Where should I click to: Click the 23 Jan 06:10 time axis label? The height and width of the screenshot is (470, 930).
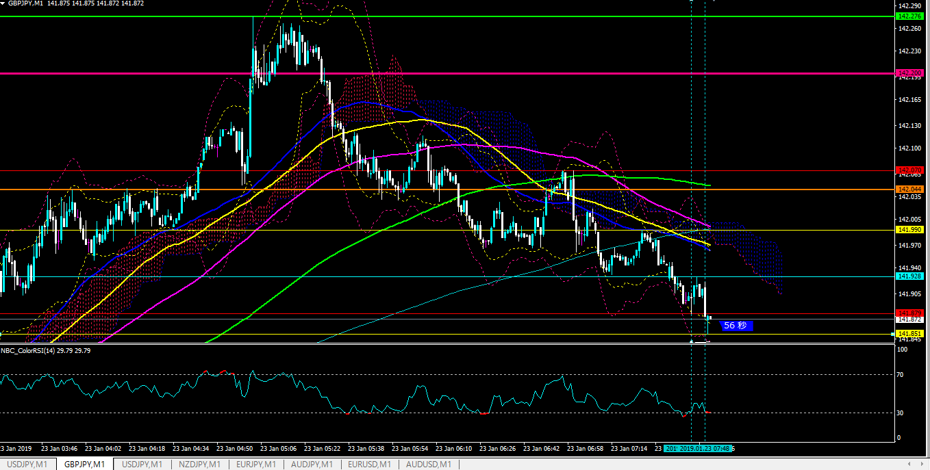pyautogui.click(x=454, y=449)
